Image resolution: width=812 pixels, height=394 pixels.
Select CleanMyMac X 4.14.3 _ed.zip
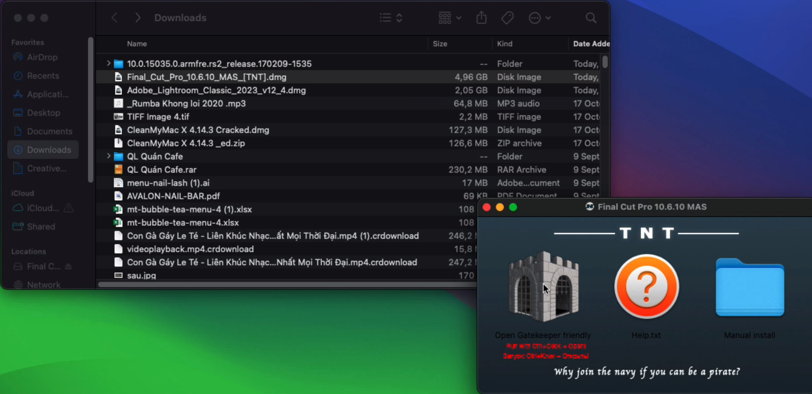[348, 143]
